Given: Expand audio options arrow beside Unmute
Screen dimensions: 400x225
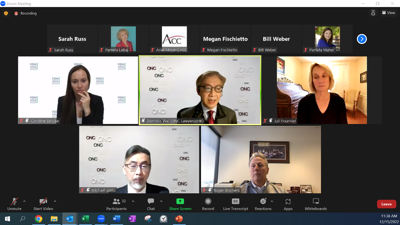Looking at the screenshot, I should 24,201.
